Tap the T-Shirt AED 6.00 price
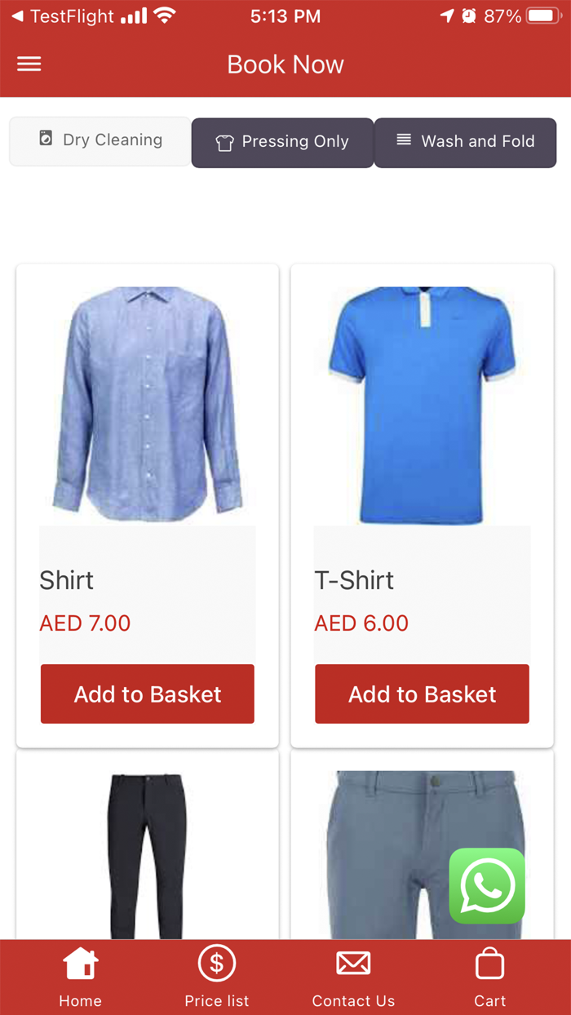The width and height of the screenshot is (571, 1015). tap(361, 623)
